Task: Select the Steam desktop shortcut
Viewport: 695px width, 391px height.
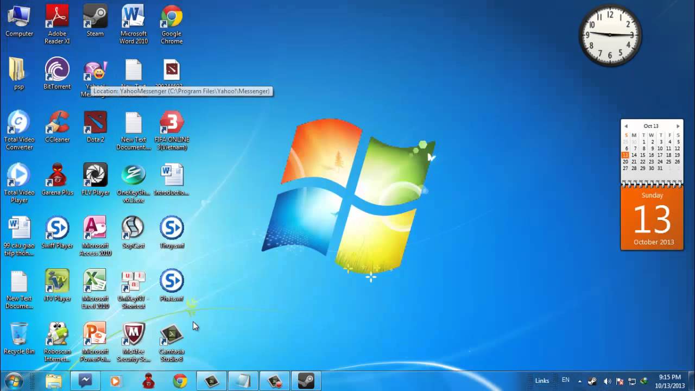Action: (95, 22)
